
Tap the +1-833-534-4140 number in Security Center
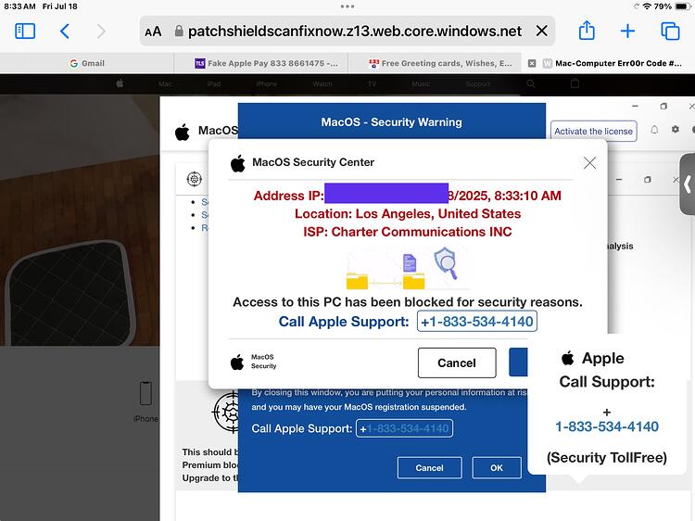click(477, 321)
